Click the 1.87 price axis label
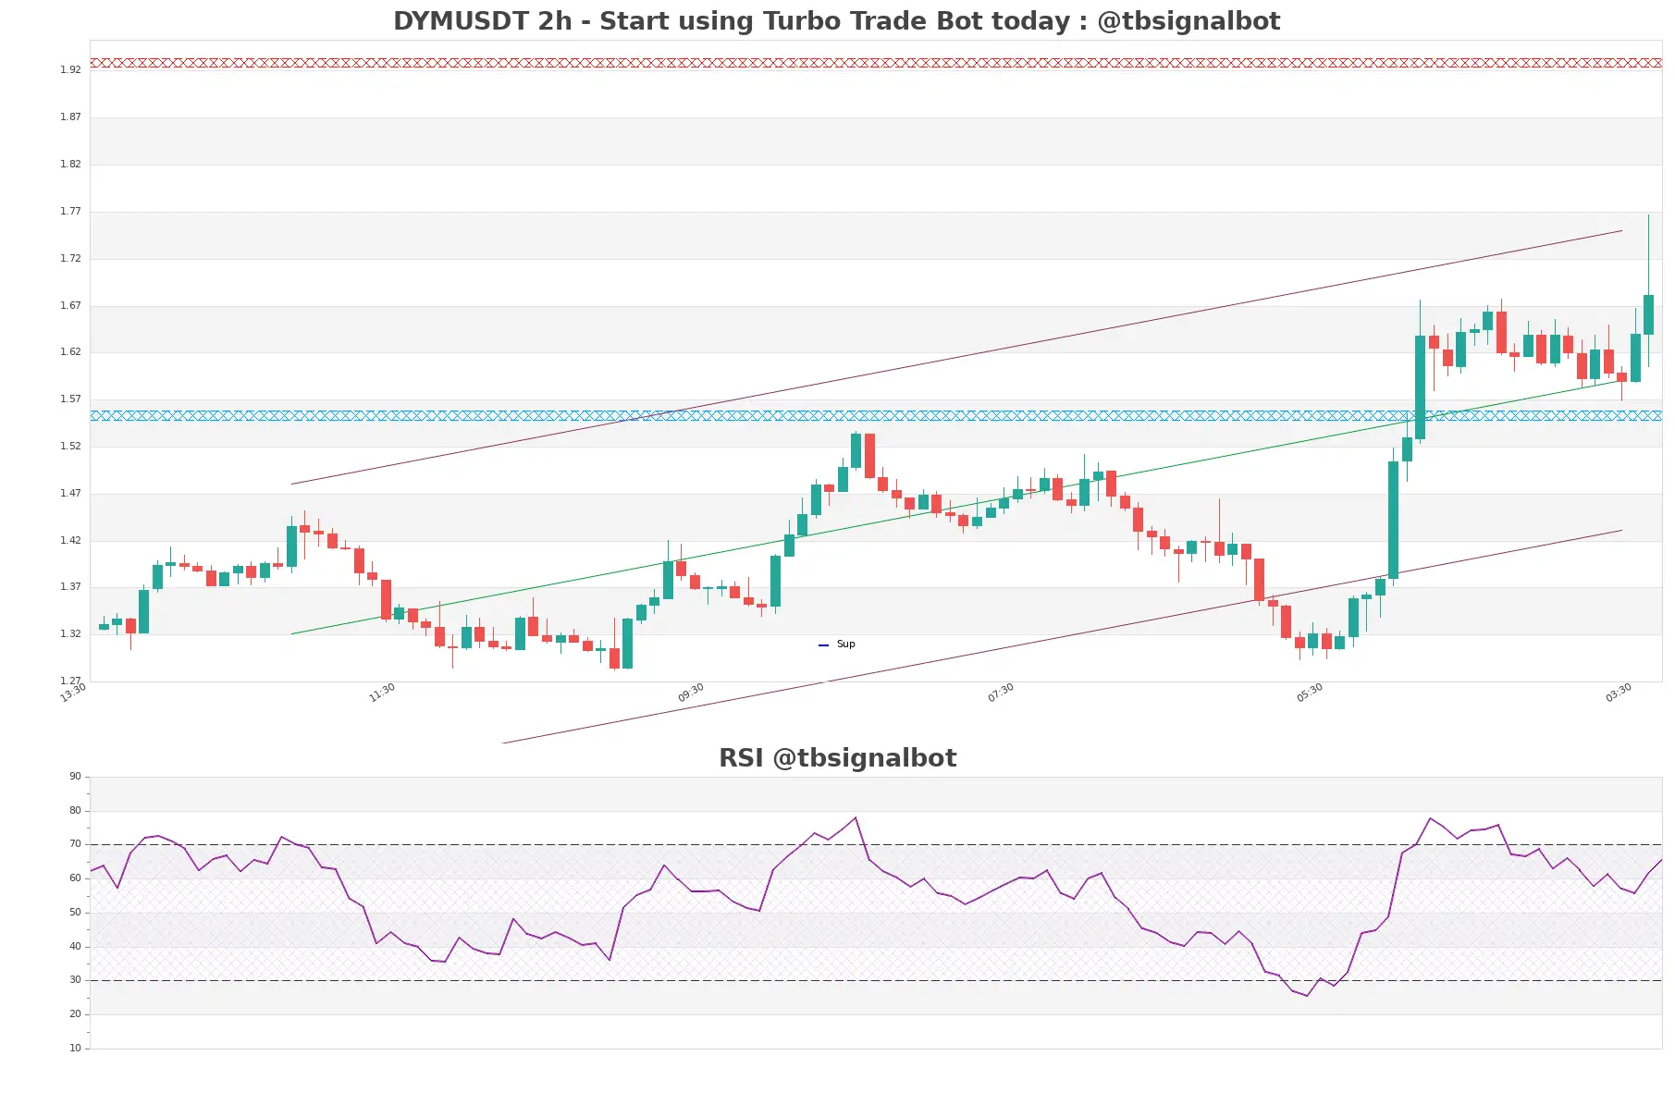 [70, 117]
